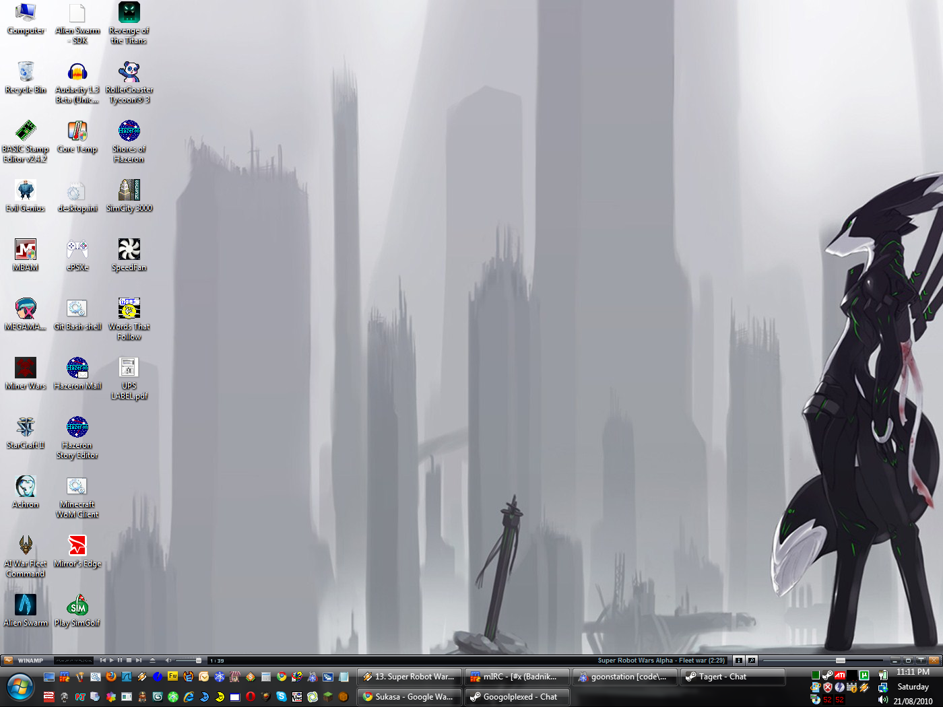Select the Mirror's Edge desktop icon
This screenshot has width=943, height=707.
pos(77,552)
